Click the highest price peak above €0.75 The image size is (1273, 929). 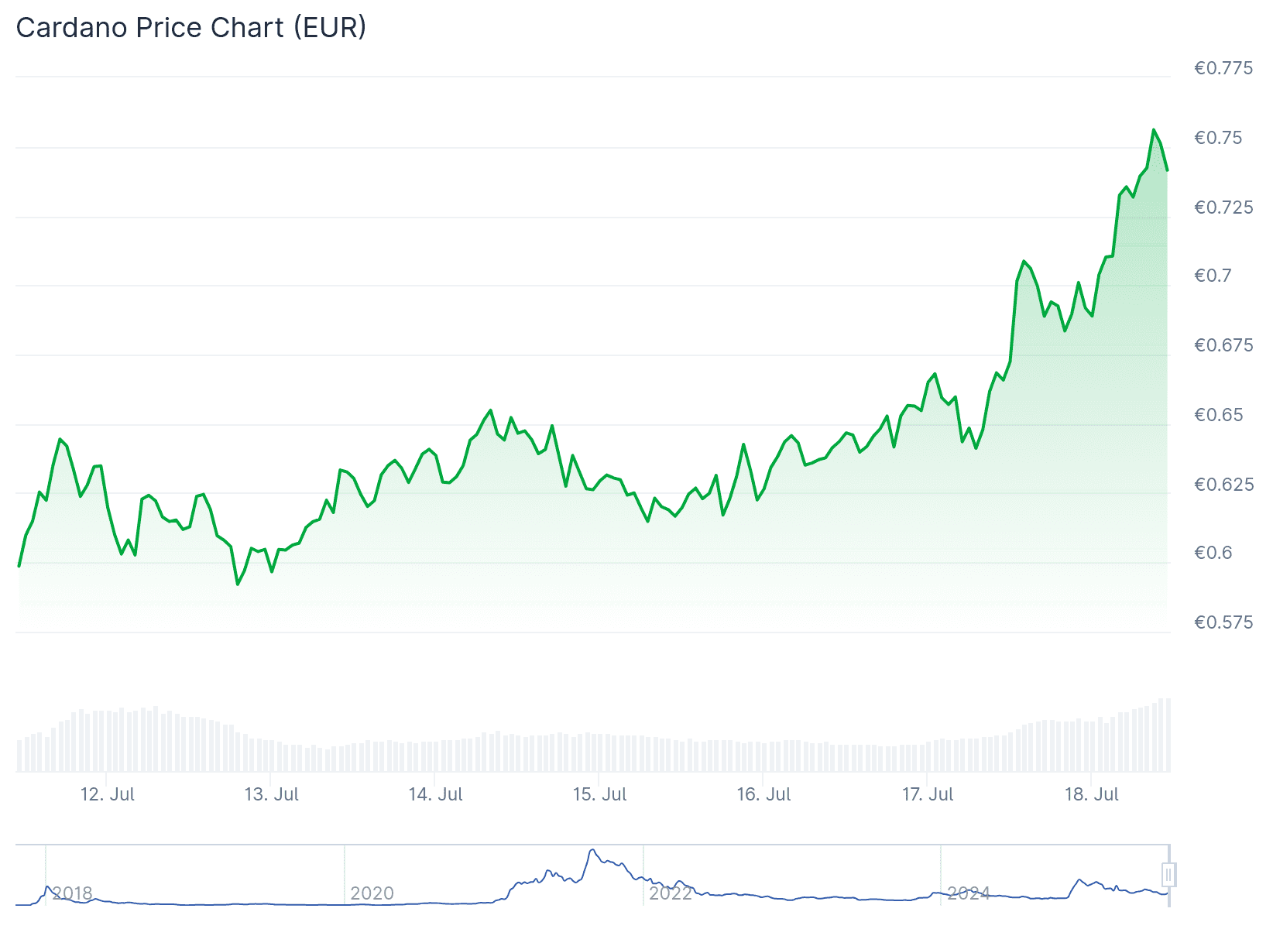click(1154, 130)
